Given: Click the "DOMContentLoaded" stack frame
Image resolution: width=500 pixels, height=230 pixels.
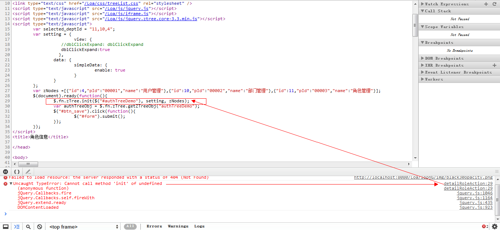Looking at the screenshot, I should (x=38, y=207).
